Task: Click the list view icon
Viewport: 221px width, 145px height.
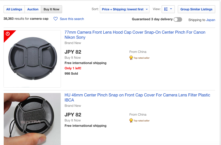Action: 166,9
